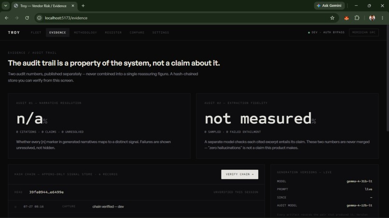Minimize the browser window

[x=356, y=5]
